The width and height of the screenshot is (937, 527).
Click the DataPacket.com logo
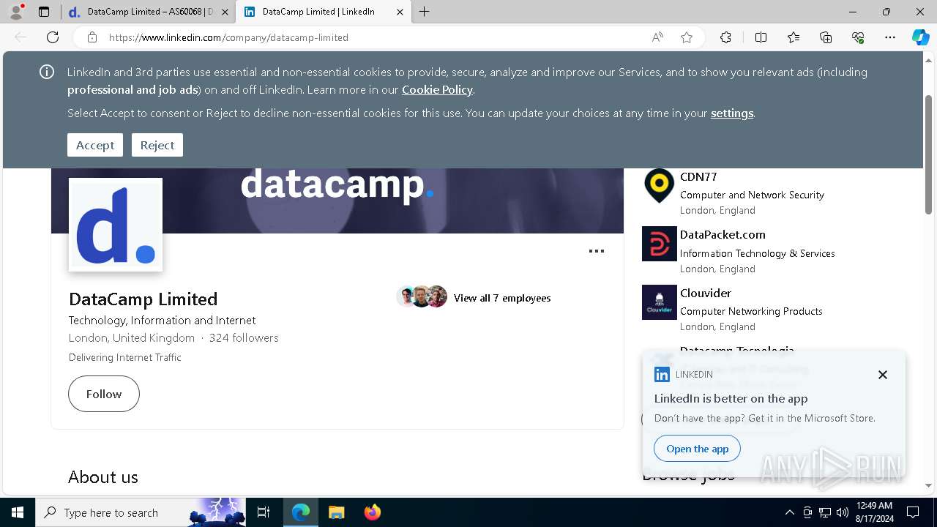coord(660,244)
